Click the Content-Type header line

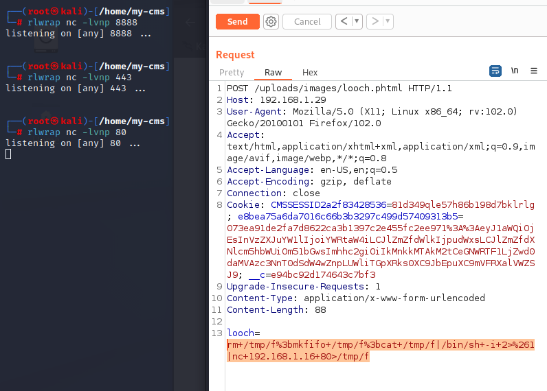[356, 298]
